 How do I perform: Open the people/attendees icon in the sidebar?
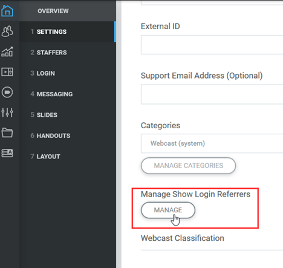(7, 31)
